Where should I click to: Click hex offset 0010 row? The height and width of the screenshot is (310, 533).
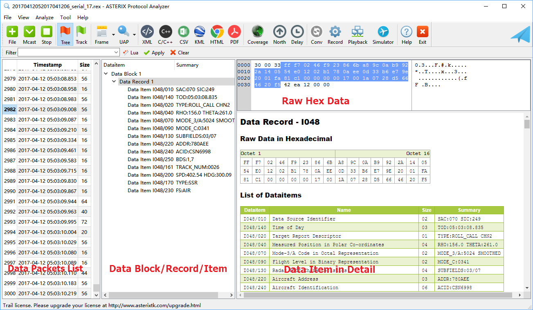pyautogui.click(x=244, y=72)
